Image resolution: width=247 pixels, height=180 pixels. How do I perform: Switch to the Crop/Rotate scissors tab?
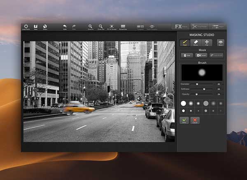click(199, 27)
